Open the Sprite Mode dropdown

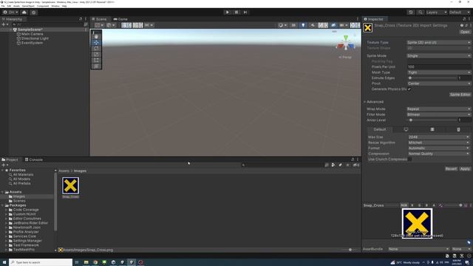click(x=438, y=56)
